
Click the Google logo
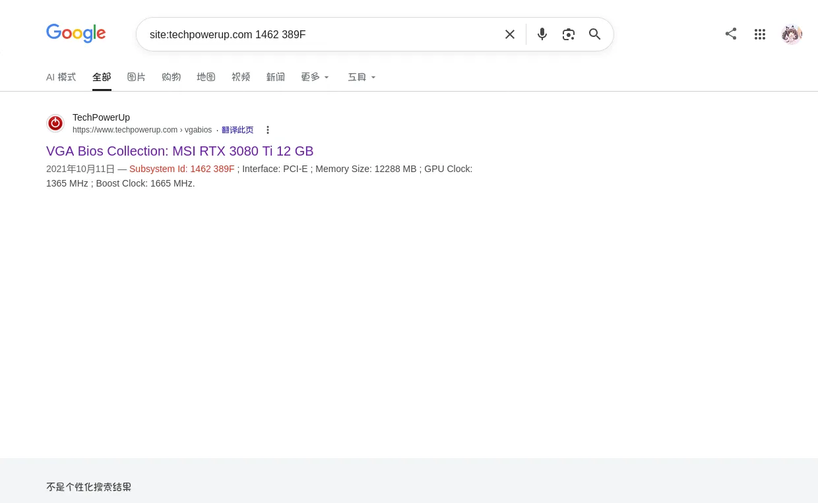[x=76, y=34]
